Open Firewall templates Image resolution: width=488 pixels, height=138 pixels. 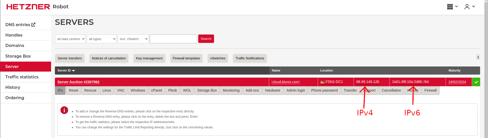(186, 58)
